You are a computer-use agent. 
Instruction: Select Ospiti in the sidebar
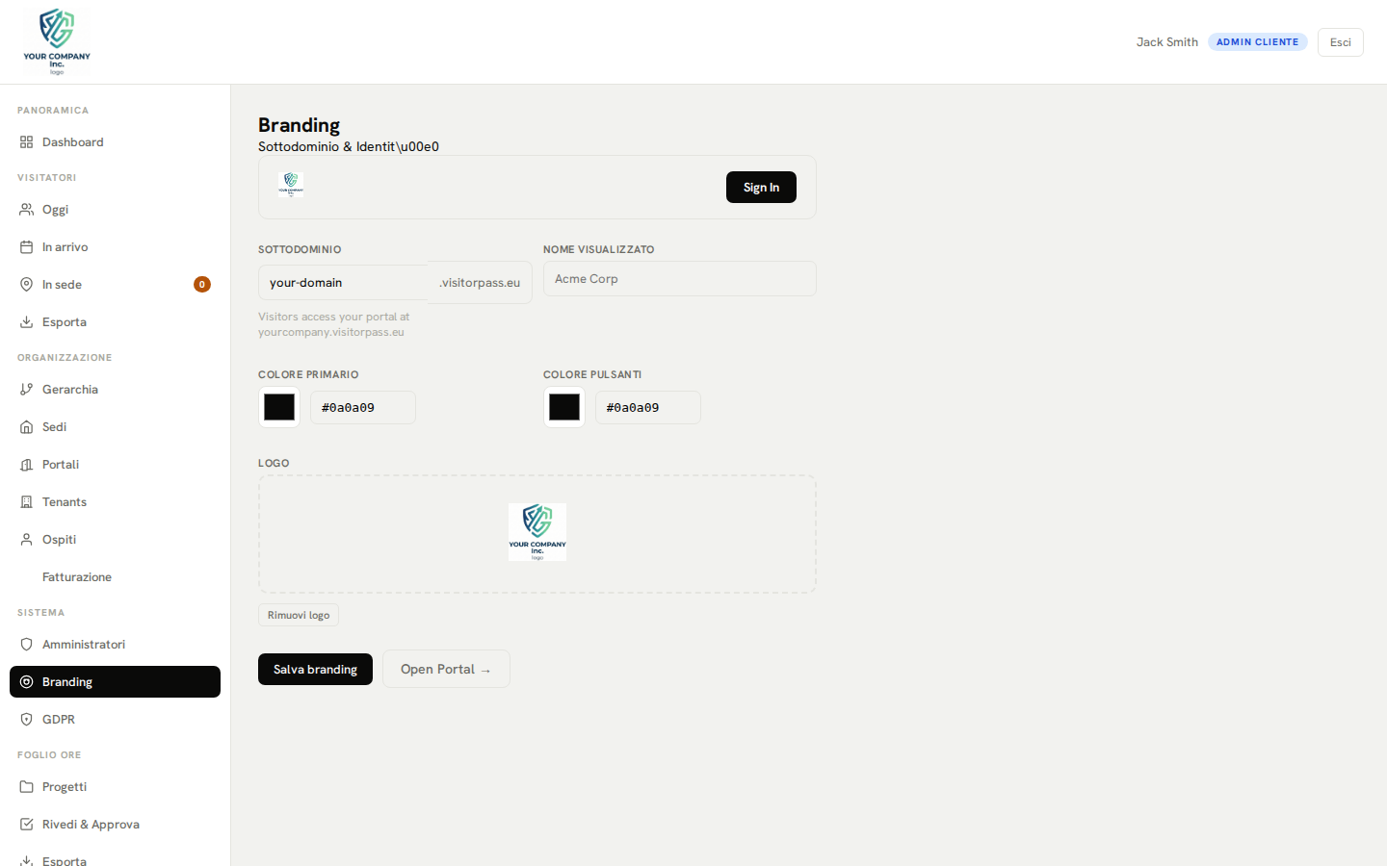click(x=59, y=540)
